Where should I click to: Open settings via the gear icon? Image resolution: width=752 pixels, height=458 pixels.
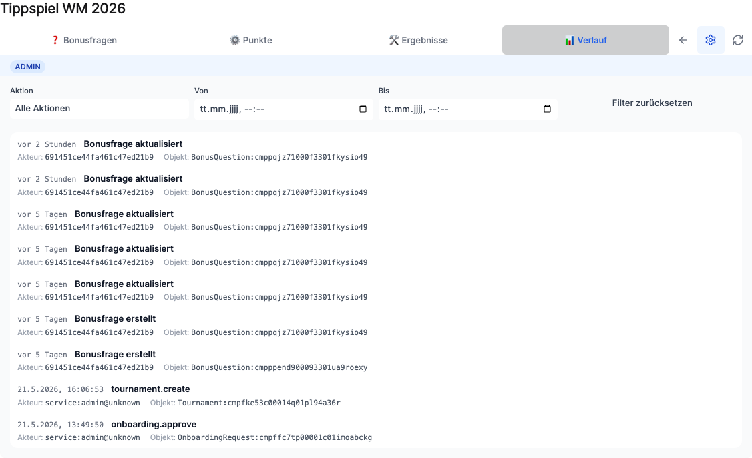[x=711, y=40]
